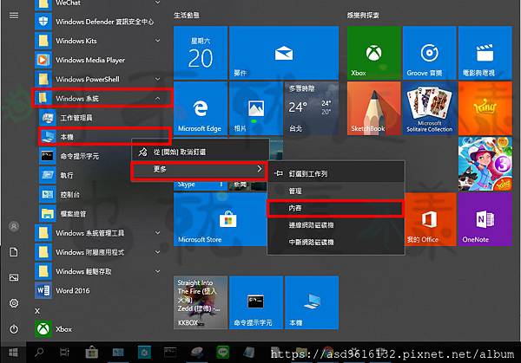
Task: Open the LINE icon on the taskbar
Action: tap(222, 353)
